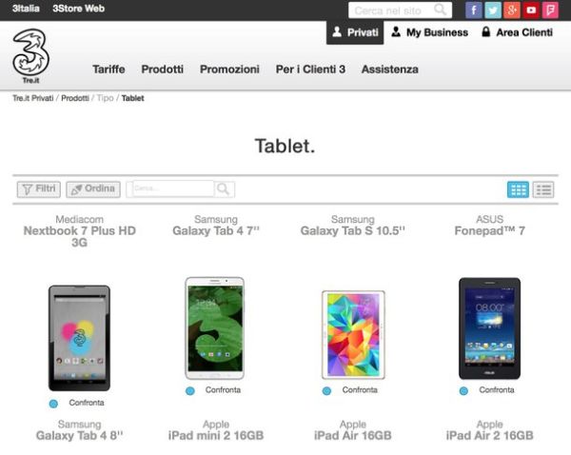
Task: Open the Facebook social icon
Action: tap(473, 10)
